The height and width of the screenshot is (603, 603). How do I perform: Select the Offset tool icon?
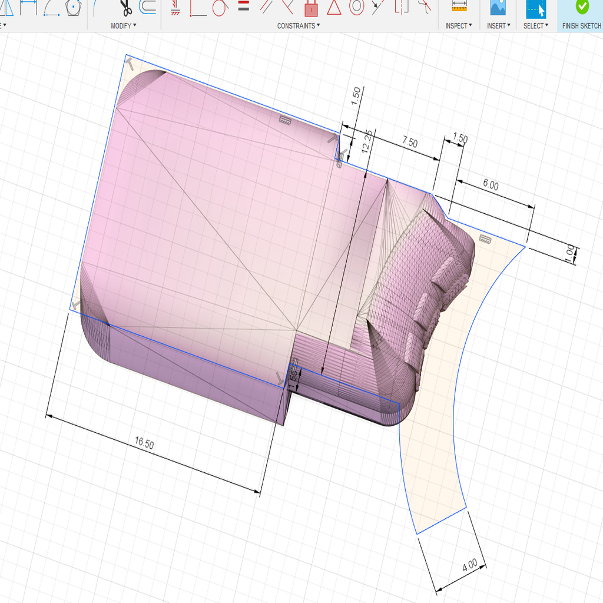pyautogui.click(x=148, y=7)
